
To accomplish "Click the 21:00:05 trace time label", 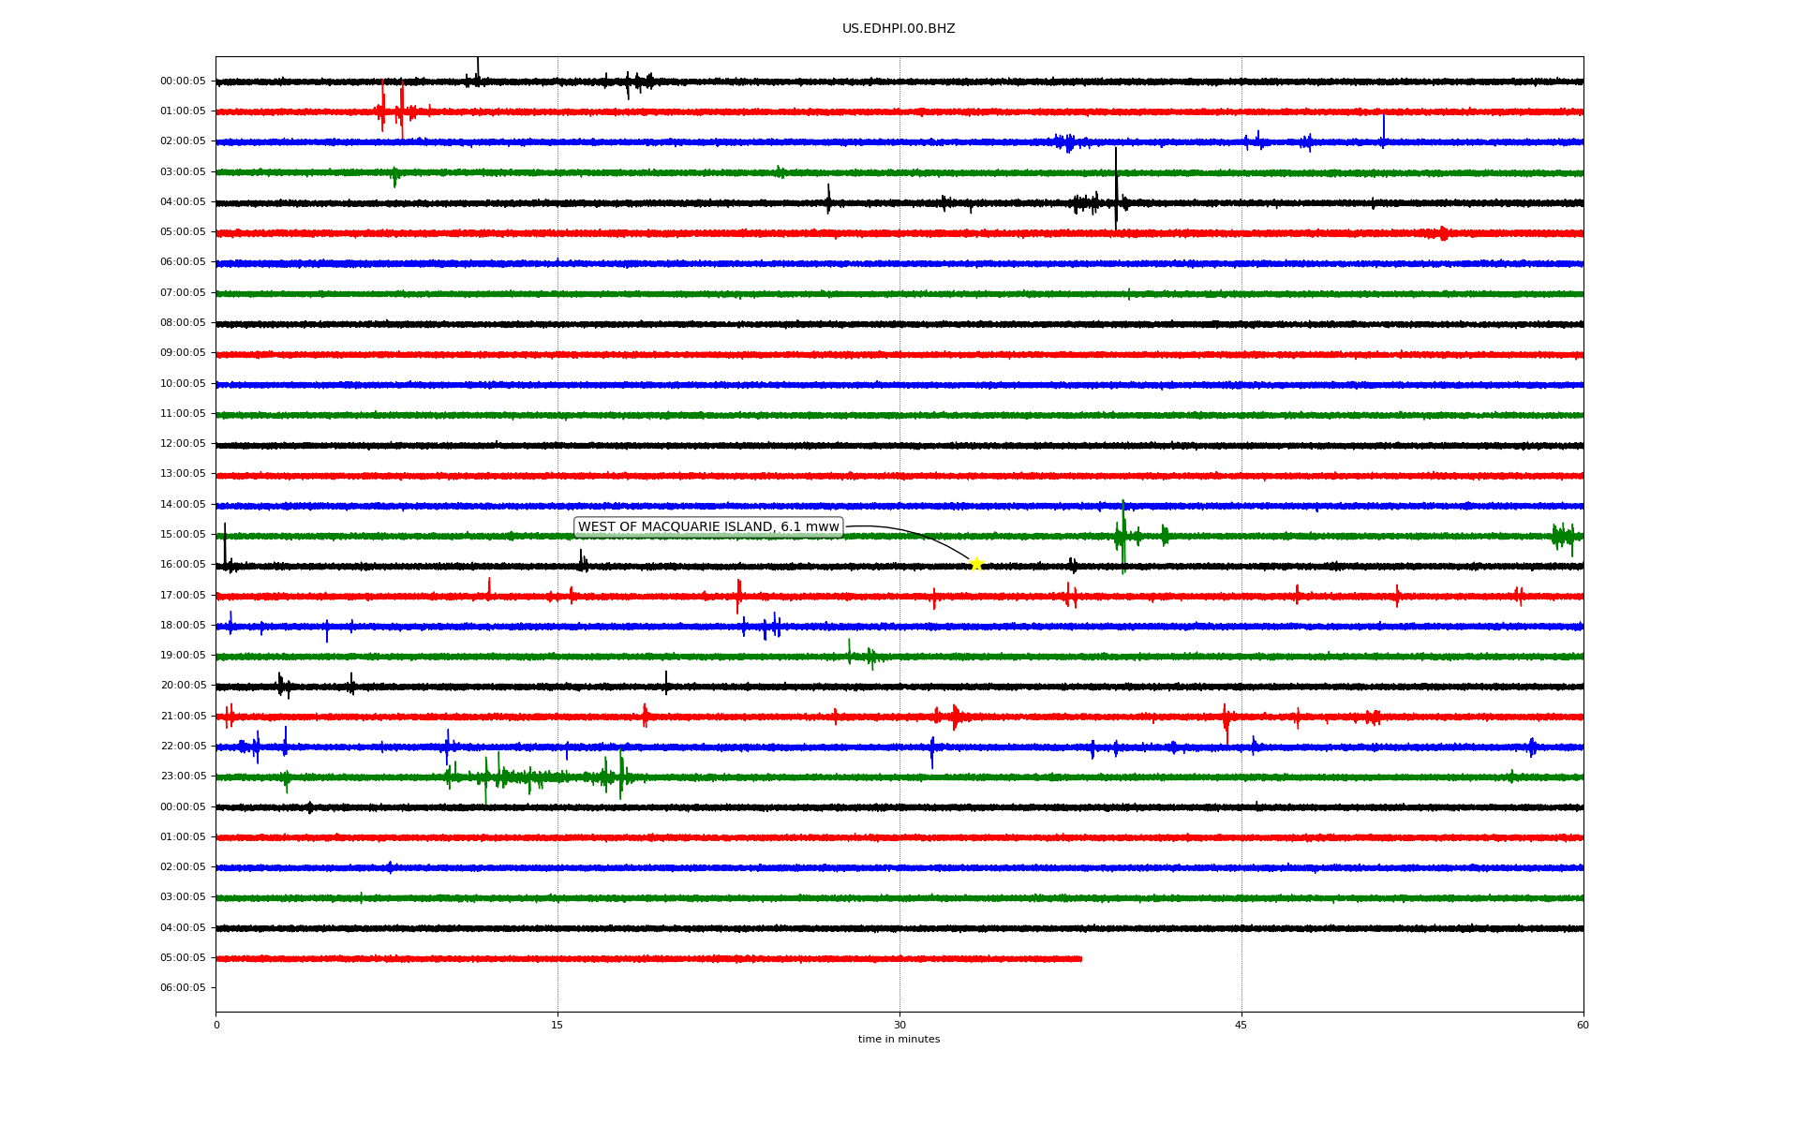I will click(183, 717).
